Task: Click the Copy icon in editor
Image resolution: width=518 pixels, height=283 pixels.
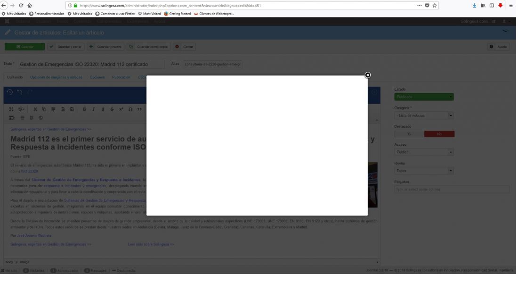Action: 44,109
